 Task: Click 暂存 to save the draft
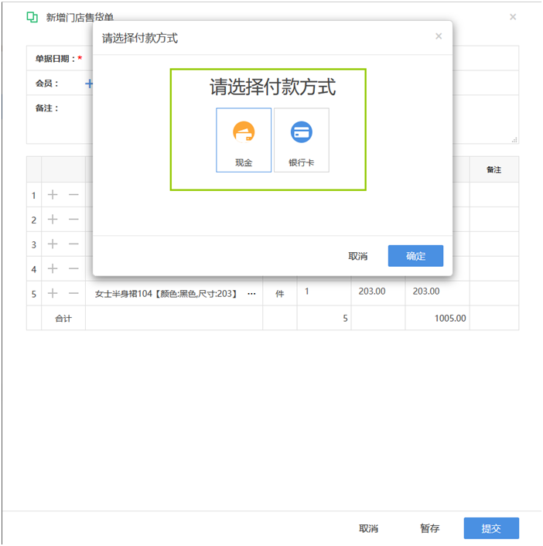429,528
